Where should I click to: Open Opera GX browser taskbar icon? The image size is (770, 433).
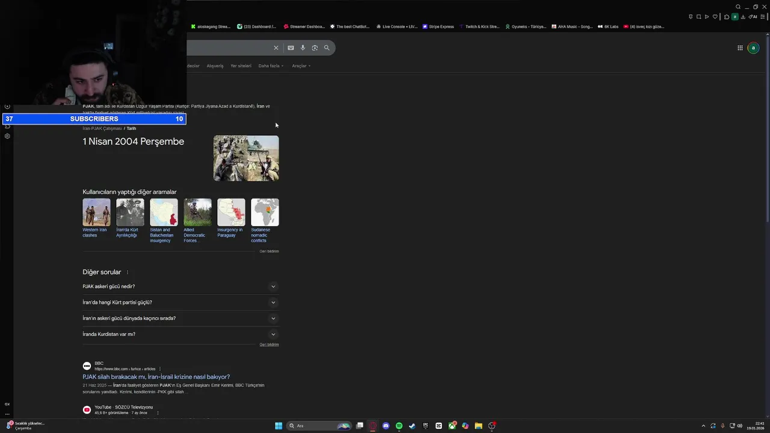click(372, 426)
